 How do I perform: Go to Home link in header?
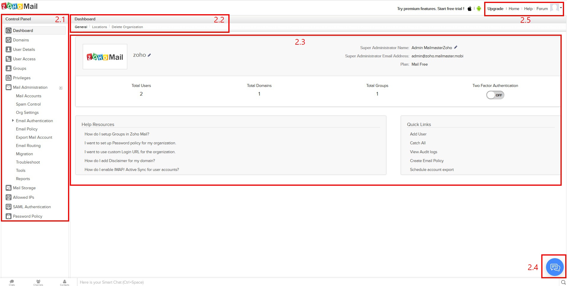click(514, 9)
